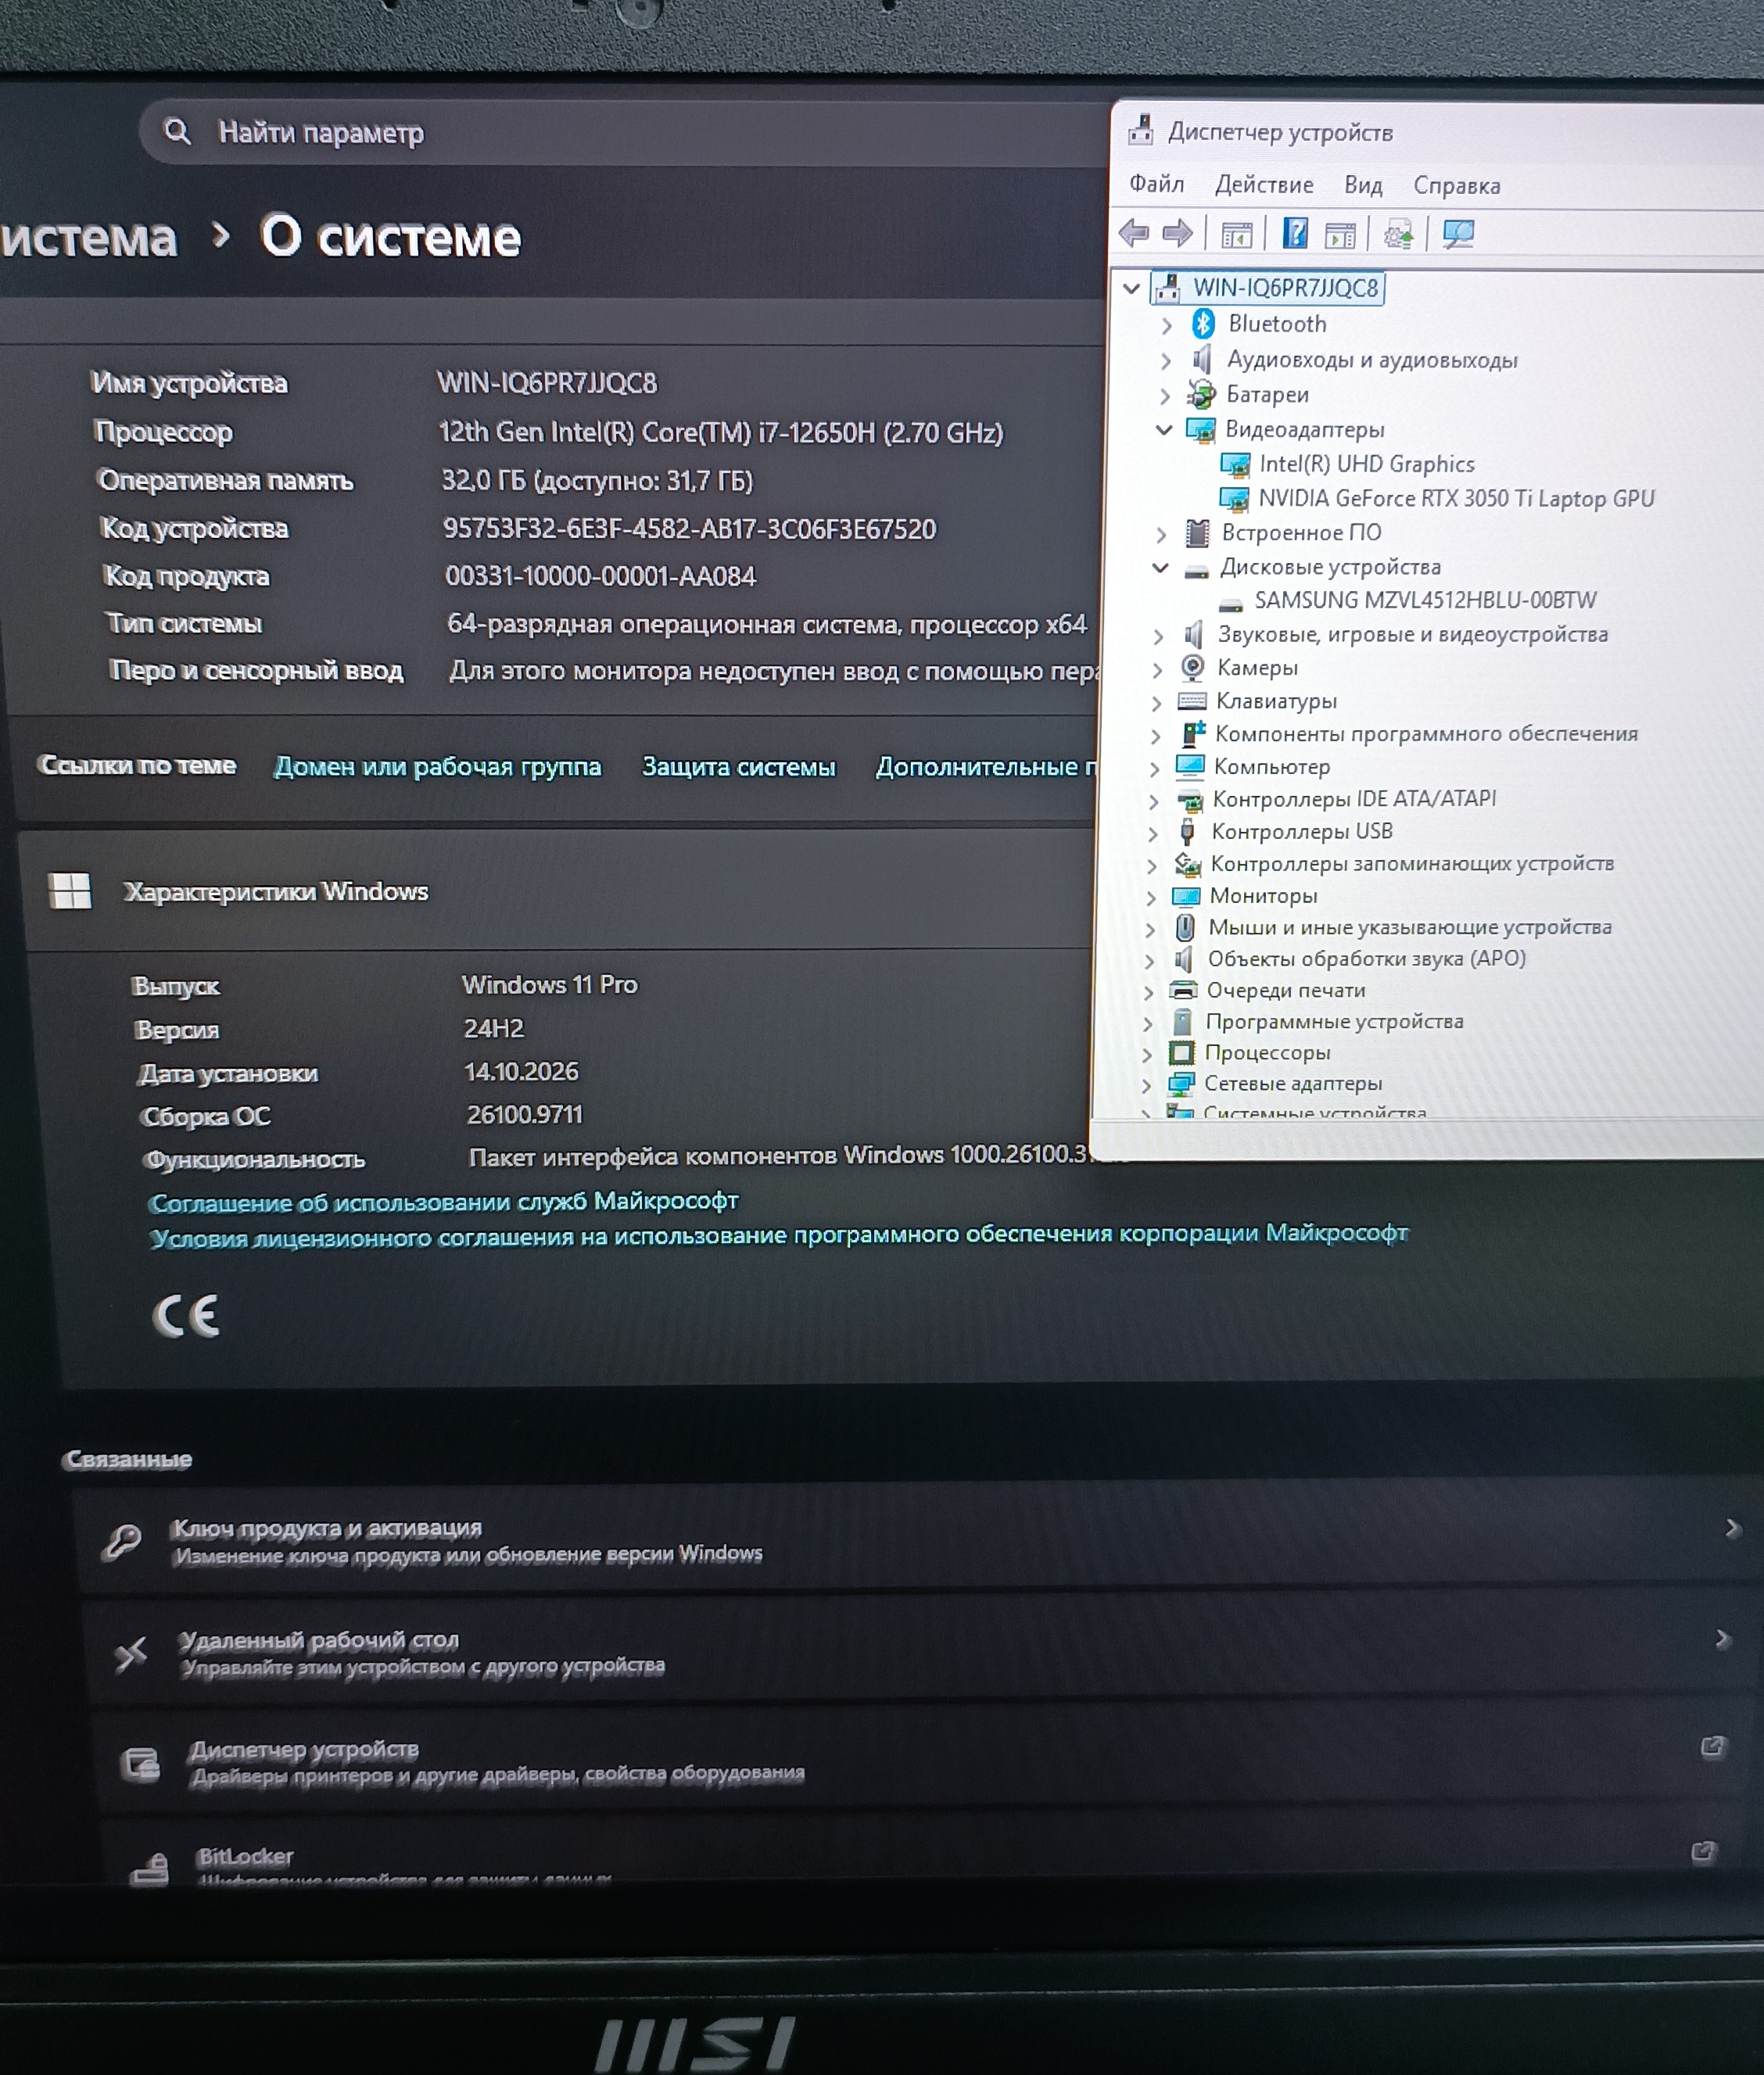Select NVIDIA GeForce RTX 3050 Ti Laptop GPU

pyautogui.click(x=1456, y=498)
